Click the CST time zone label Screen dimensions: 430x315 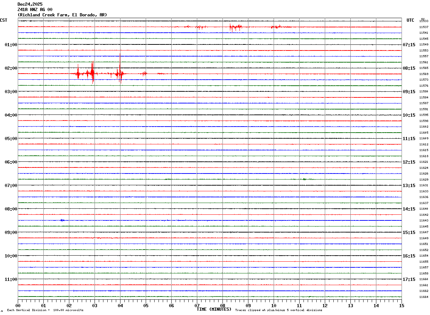[x=4, y=20]
